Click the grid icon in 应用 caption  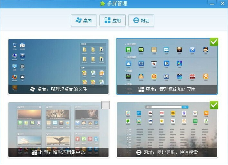[141, 89]
